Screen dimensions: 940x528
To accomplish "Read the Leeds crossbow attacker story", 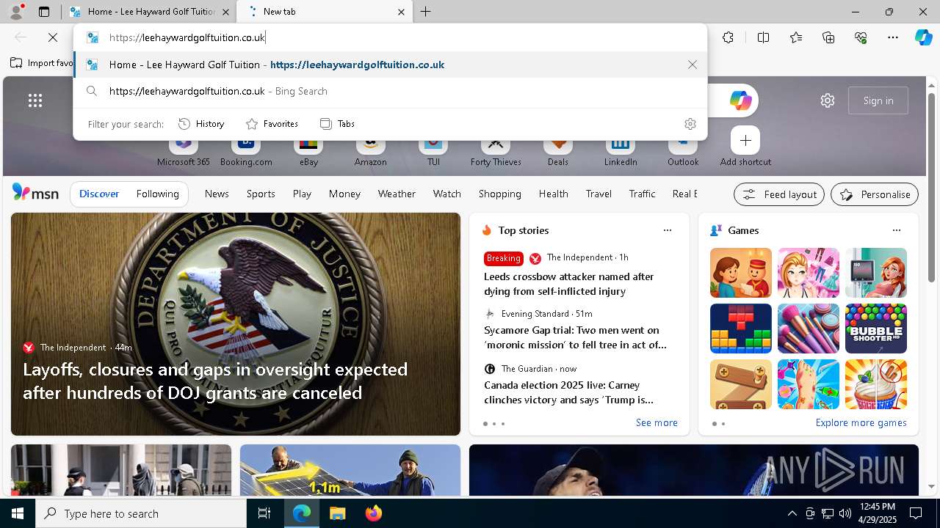I will coord(568,284).
